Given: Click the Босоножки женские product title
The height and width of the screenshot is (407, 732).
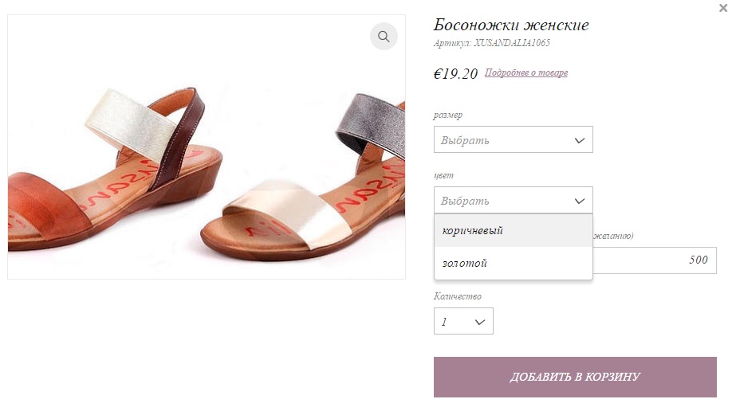Looking at the screenshot, I should [x=510, y=25].
